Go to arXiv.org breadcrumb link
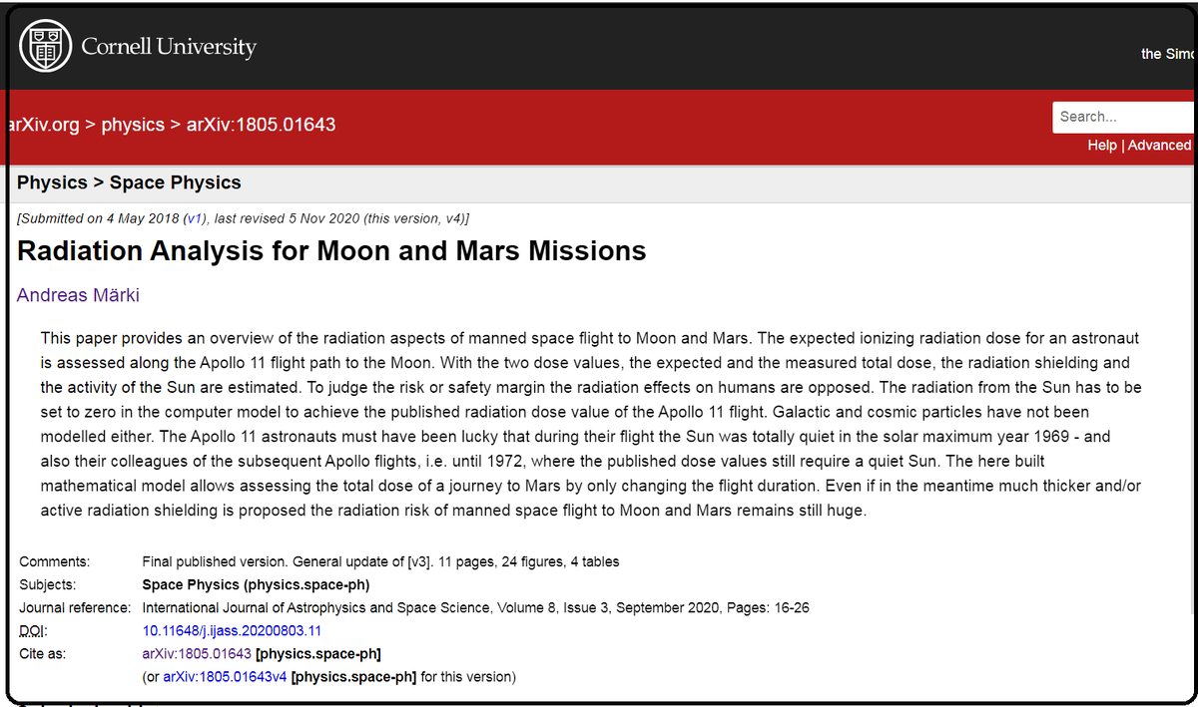This screenshot has height=707, width=1198. point(43,125)
